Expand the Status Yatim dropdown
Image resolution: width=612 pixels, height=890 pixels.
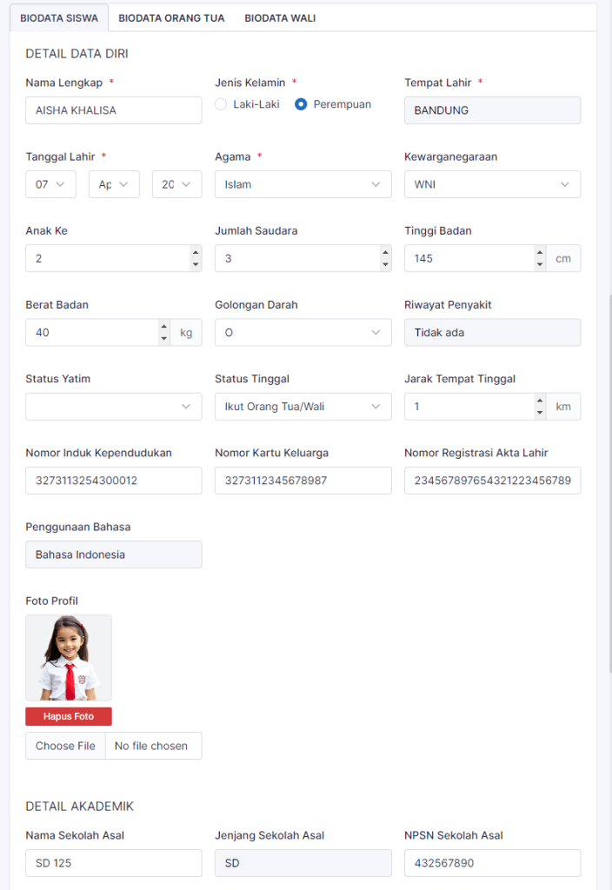pyautogui.click(x=114, y=406)
